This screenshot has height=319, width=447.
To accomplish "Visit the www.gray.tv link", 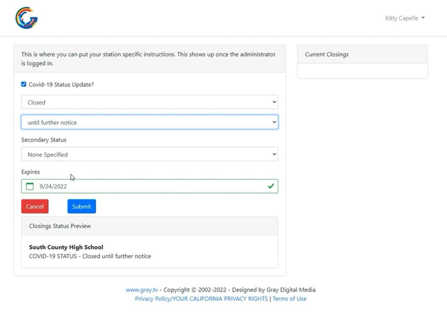I will click(142, 290).
